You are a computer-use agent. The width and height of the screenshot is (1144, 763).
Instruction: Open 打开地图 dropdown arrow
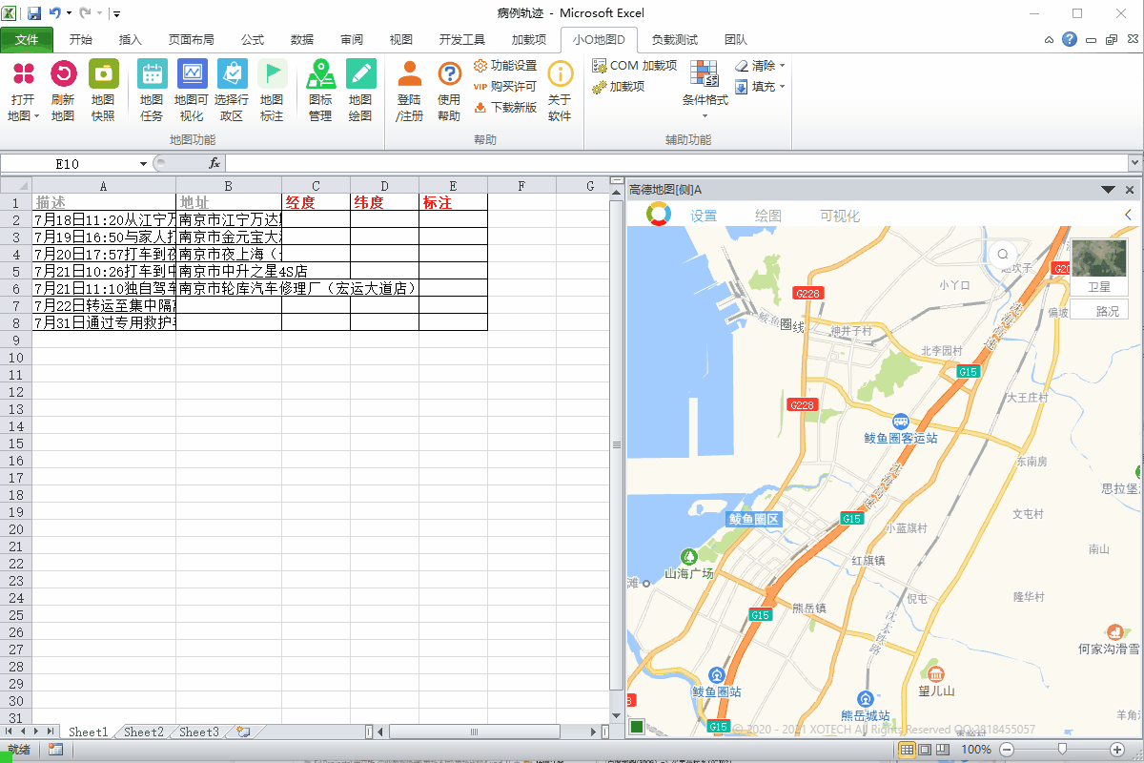[36, 117]
